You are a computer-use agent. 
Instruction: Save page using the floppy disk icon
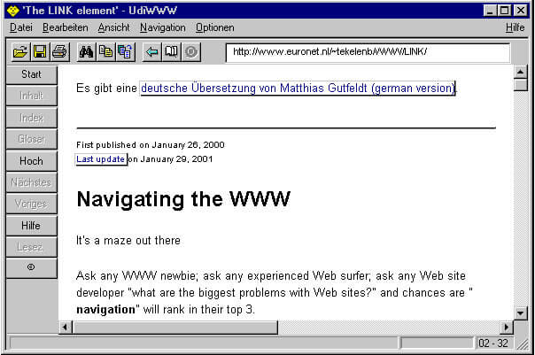pyautogui.click(x=40, y=52)
